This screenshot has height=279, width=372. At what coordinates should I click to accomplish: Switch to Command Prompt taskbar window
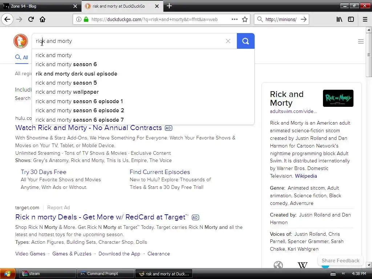(x=106, y=274)
